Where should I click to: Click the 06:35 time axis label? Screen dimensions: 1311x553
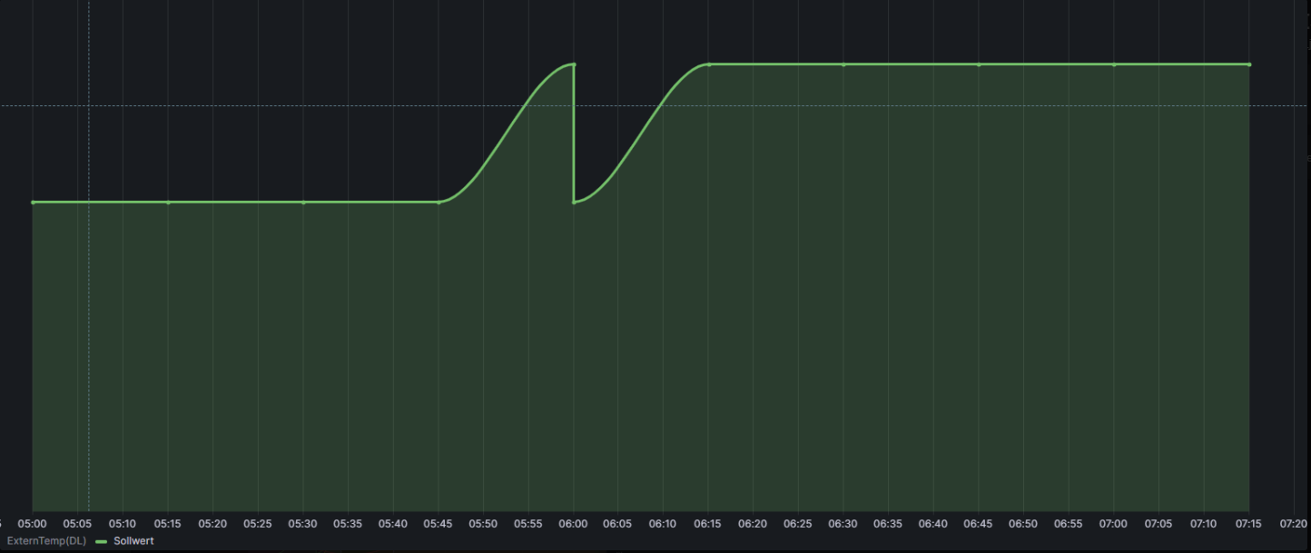[x=889, y=524]
